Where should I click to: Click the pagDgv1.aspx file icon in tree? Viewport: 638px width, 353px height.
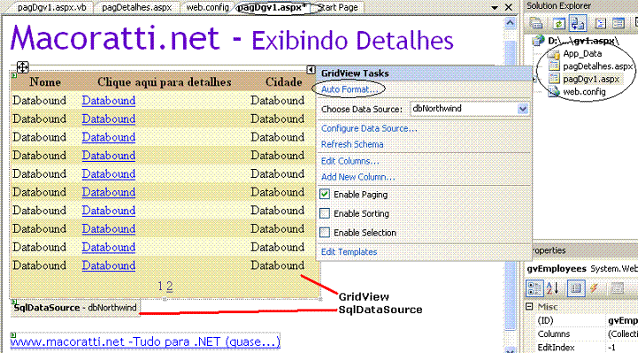pos(554,78)
